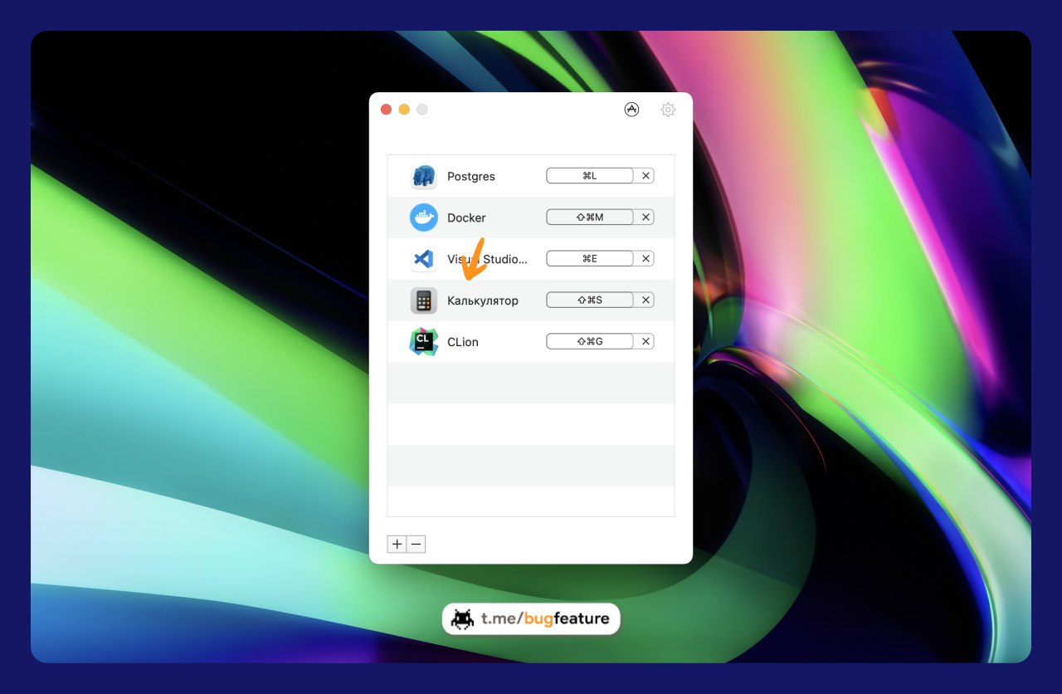Select the Калькулятор row label

click(483, 301)
